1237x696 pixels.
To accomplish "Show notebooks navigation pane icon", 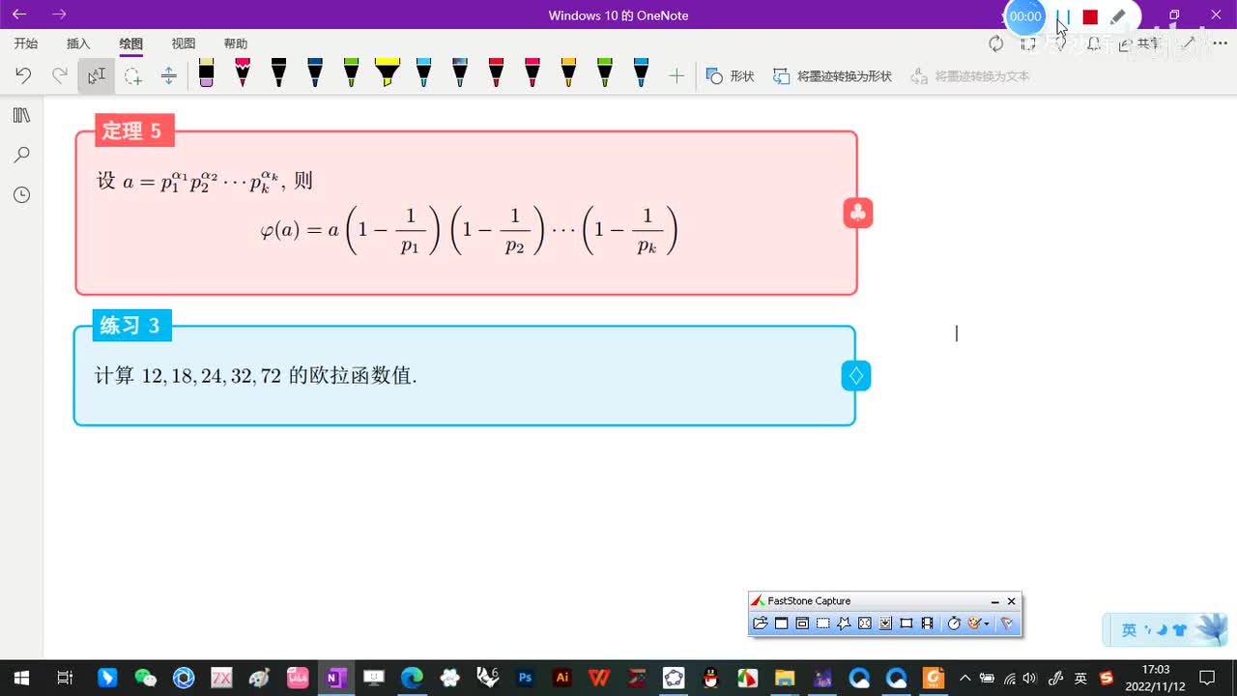I will [x=21, y=115].
